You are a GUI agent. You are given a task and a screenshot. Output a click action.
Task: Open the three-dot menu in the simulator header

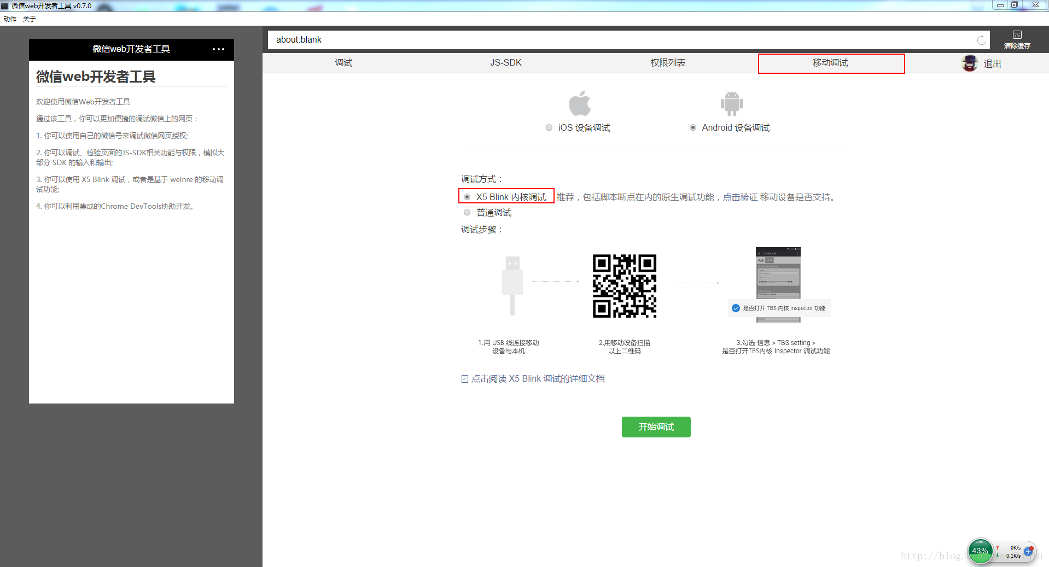click(218, 49)
